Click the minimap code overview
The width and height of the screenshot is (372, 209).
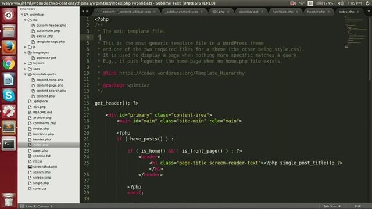(355, 33)
